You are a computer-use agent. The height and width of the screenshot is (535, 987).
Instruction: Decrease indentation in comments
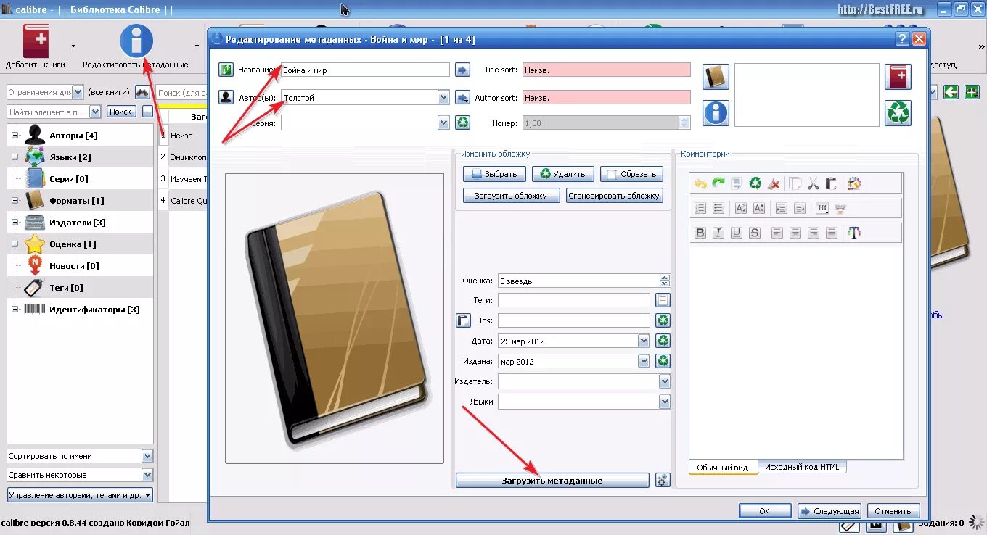click(x=800, y=208)
